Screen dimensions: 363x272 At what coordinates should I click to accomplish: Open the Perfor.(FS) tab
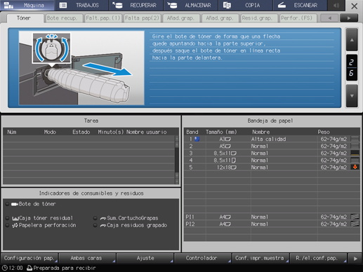[x=298, y=18]
